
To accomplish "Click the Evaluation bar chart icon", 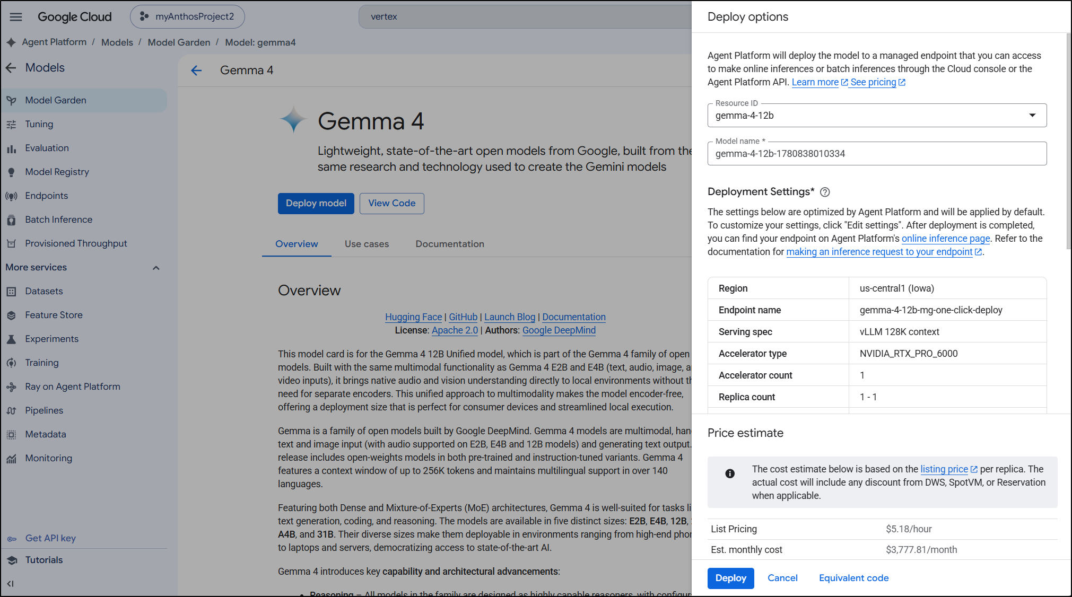I will [x=11, y=148].
